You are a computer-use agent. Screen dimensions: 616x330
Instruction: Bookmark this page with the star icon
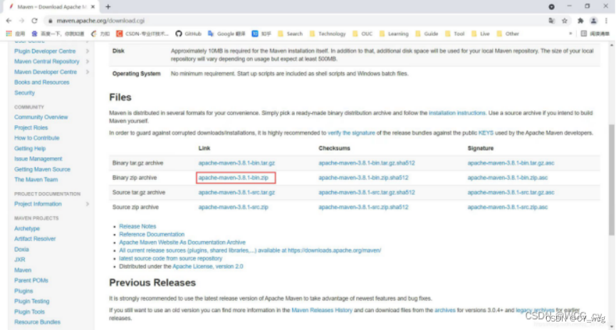[x=565, y=21]
